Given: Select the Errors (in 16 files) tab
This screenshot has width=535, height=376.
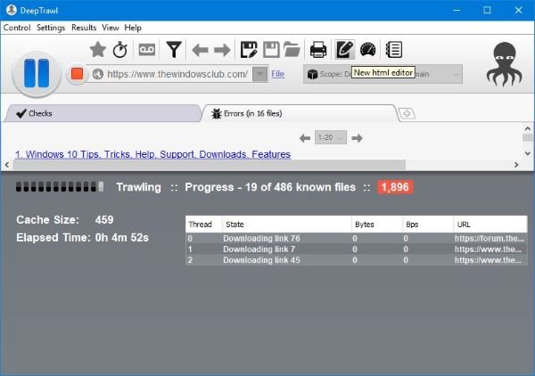Looking at the screenshot, I should tap(299, 113).
